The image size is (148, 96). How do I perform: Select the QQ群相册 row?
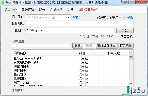[x=71, y=70]
